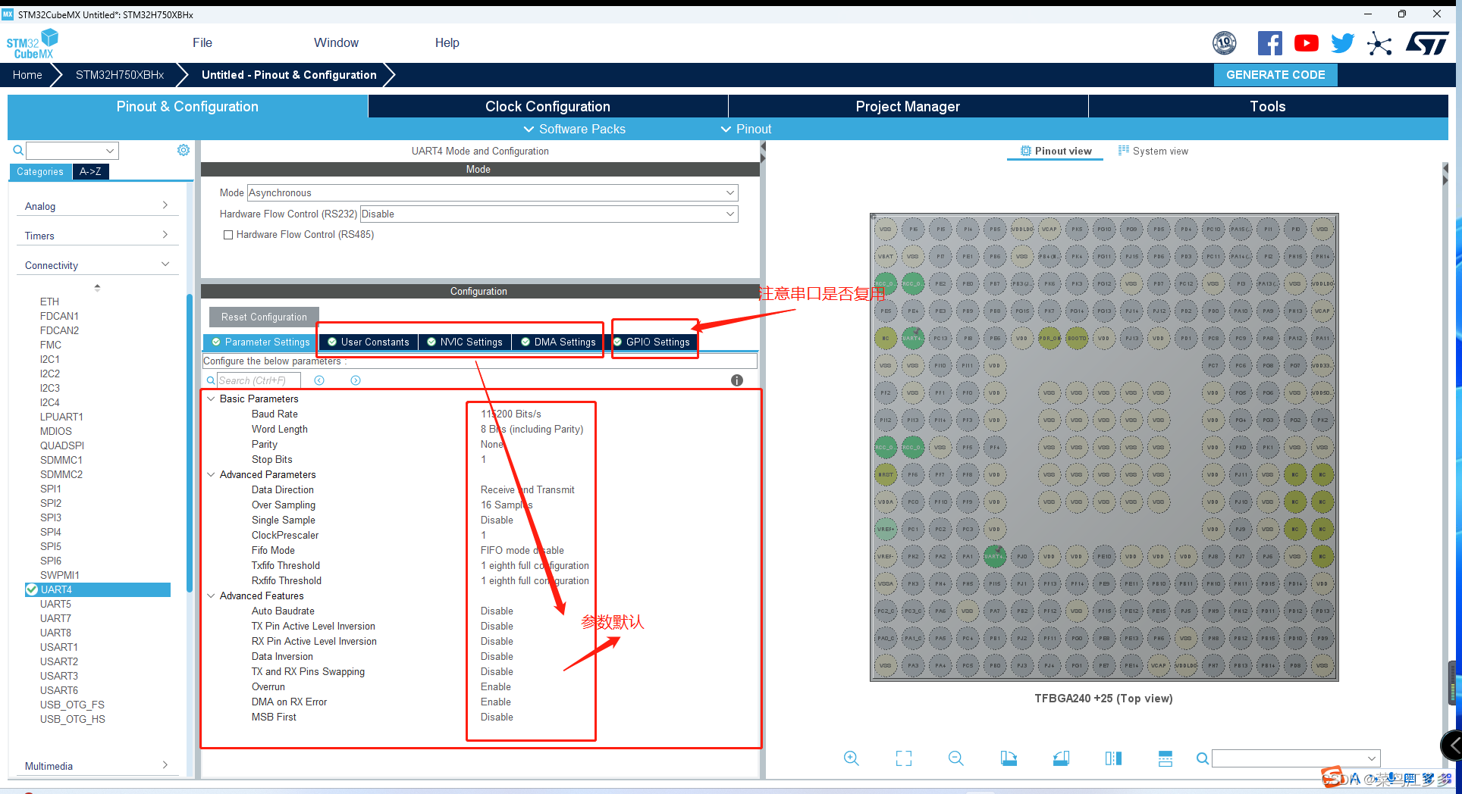This screenshot has height=794, width=1462.
Task: Enable Hardware Flow Control (RS485) checkbox
Action: coord(227,235)
